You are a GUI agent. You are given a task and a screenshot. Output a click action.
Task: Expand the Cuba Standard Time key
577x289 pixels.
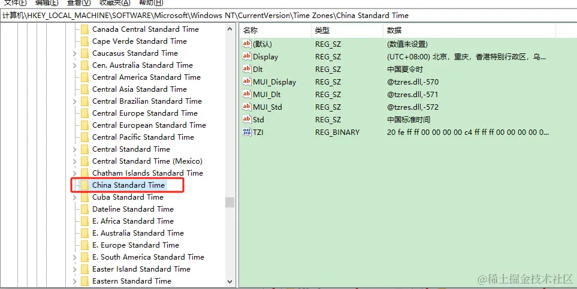click(75, 197)
